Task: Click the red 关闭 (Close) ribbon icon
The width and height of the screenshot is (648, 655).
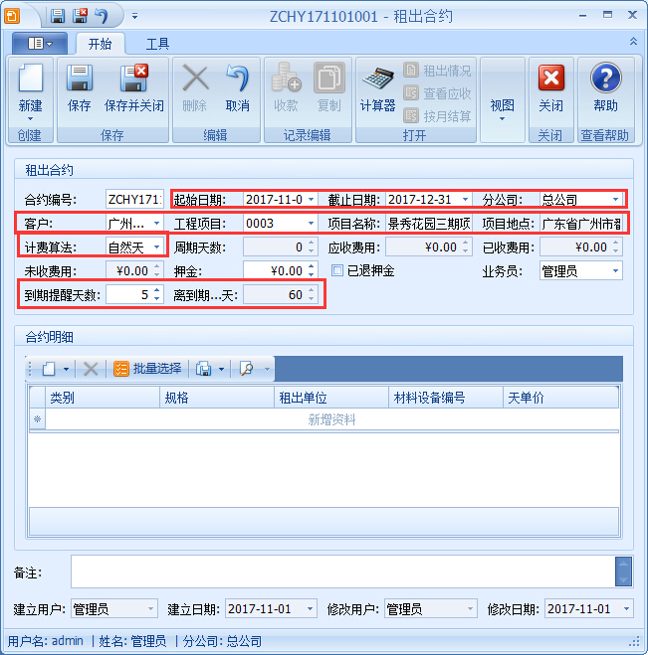Action: [x=550, y=88]
